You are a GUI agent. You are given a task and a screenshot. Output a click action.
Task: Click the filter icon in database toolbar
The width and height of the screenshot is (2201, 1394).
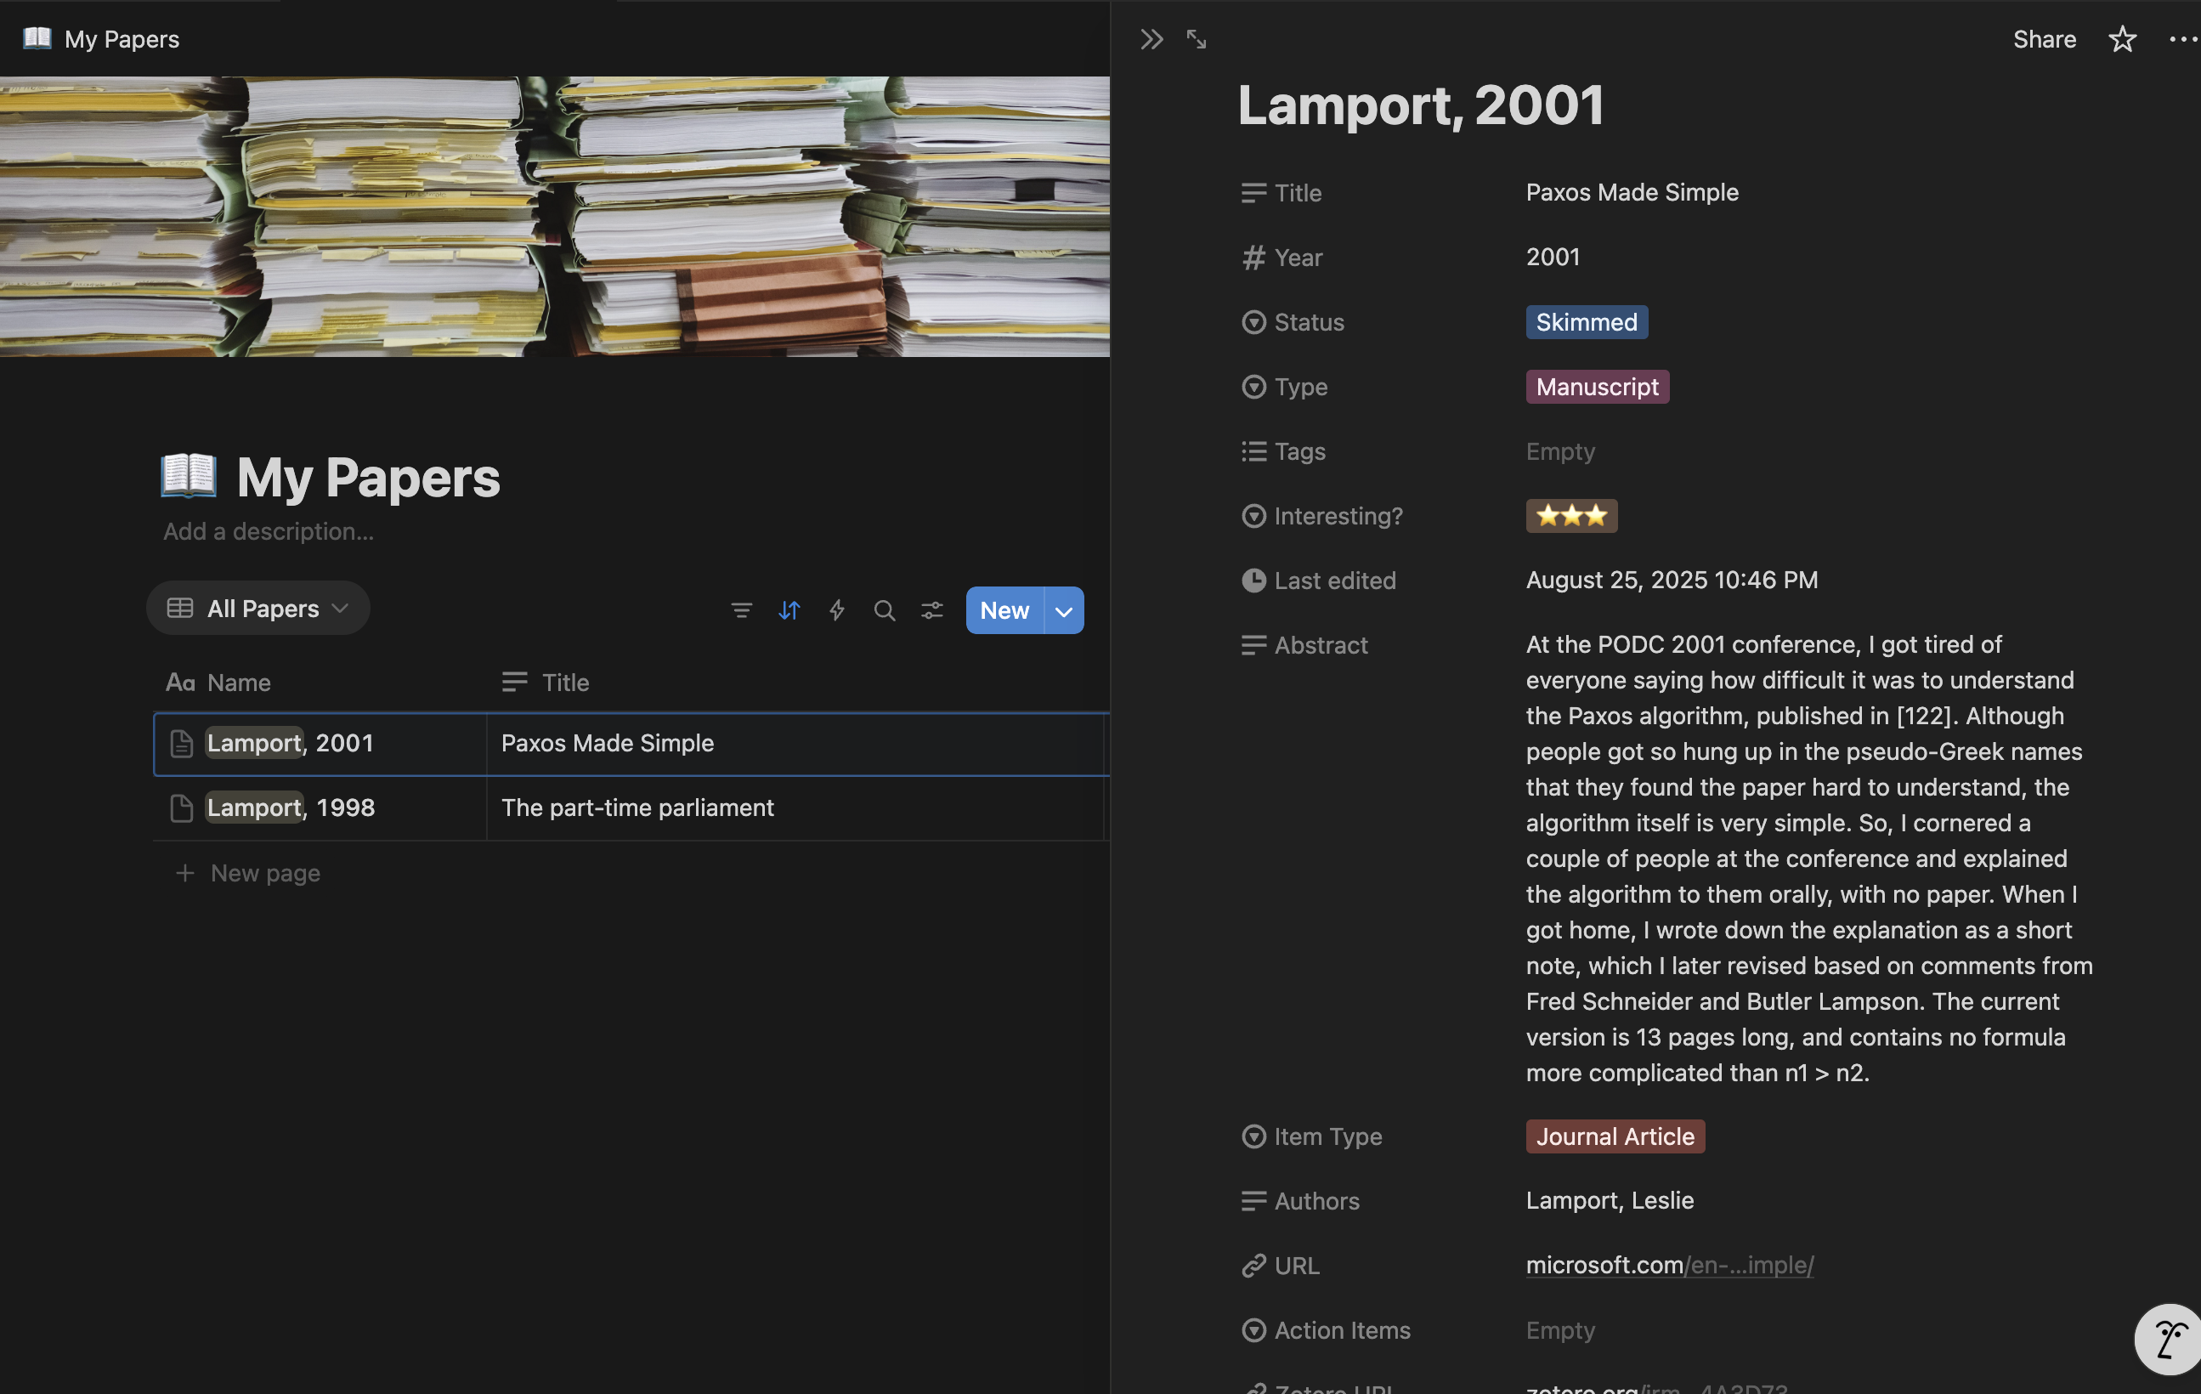click(741, 609)
